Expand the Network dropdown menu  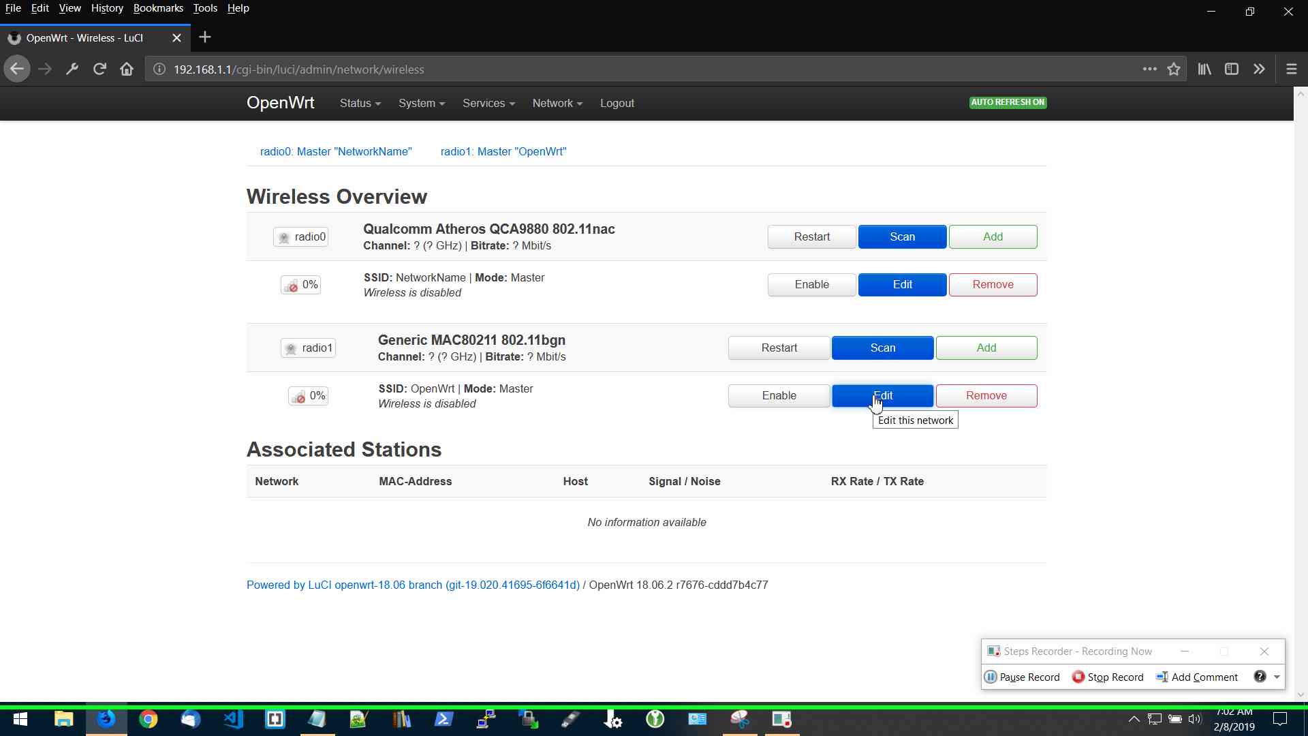(557, 103)
